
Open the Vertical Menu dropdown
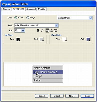[75, 18]
